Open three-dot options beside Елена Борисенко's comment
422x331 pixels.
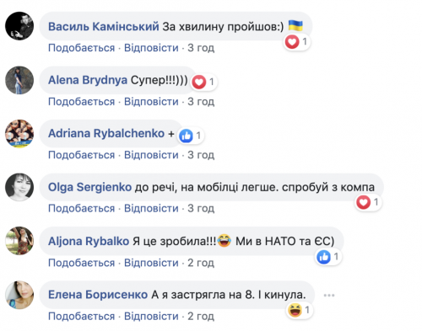329,295
